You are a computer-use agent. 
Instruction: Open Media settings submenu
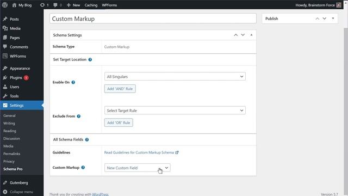coord(8,146)
